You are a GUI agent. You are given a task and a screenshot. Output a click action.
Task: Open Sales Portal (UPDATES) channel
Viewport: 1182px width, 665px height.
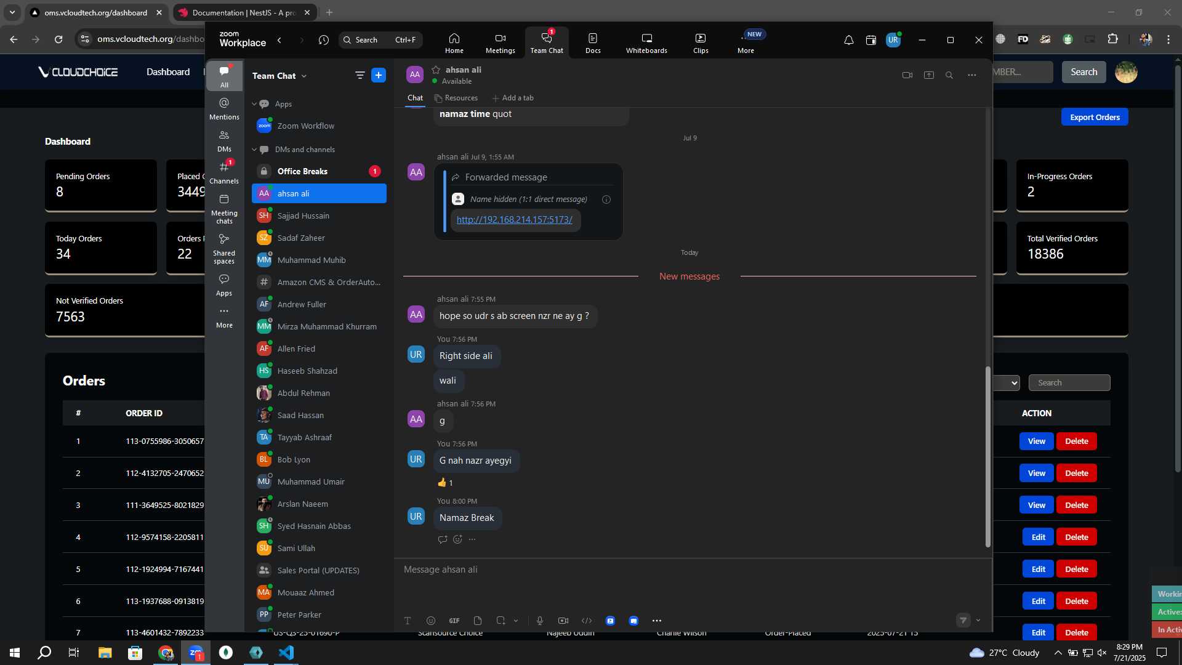tap(319, 570)
